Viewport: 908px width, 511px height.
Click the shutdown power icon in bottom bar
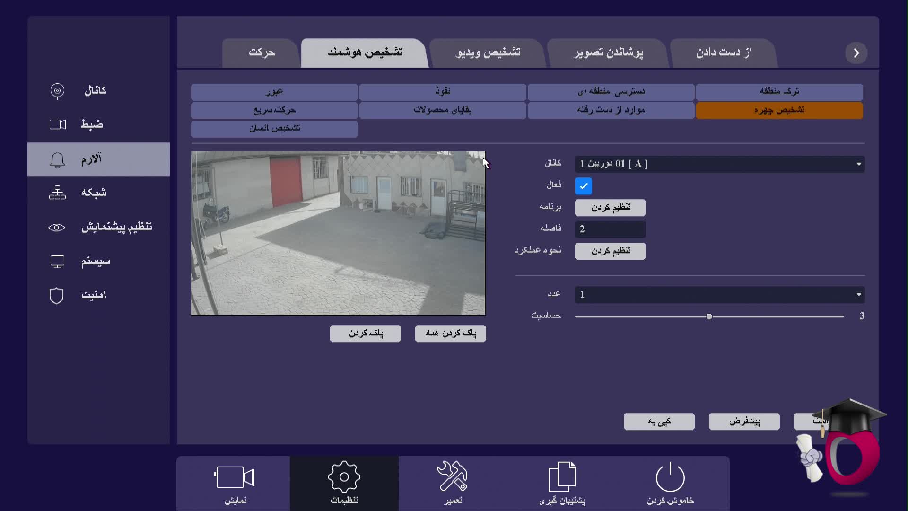point(670,477)
